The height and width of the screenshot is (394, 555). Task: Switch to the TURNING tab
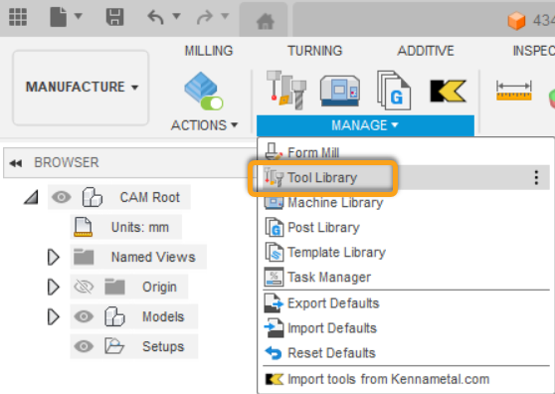pyautogui.click(x=314, y=51)
